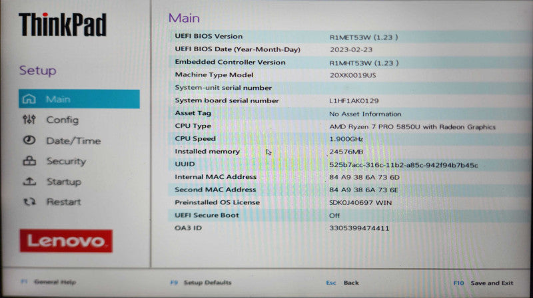Click the Machine Type Model label

point(214,75)
